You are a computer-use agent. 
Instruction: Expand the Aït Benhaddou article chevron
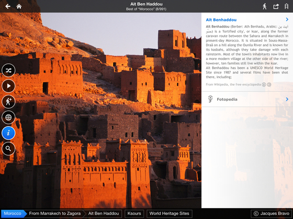click(x=287, y=19)
